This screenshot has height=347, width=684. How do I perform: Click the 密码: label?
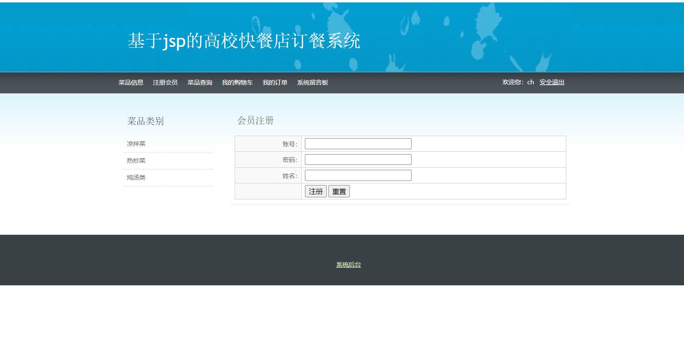(x=290, y=160)
